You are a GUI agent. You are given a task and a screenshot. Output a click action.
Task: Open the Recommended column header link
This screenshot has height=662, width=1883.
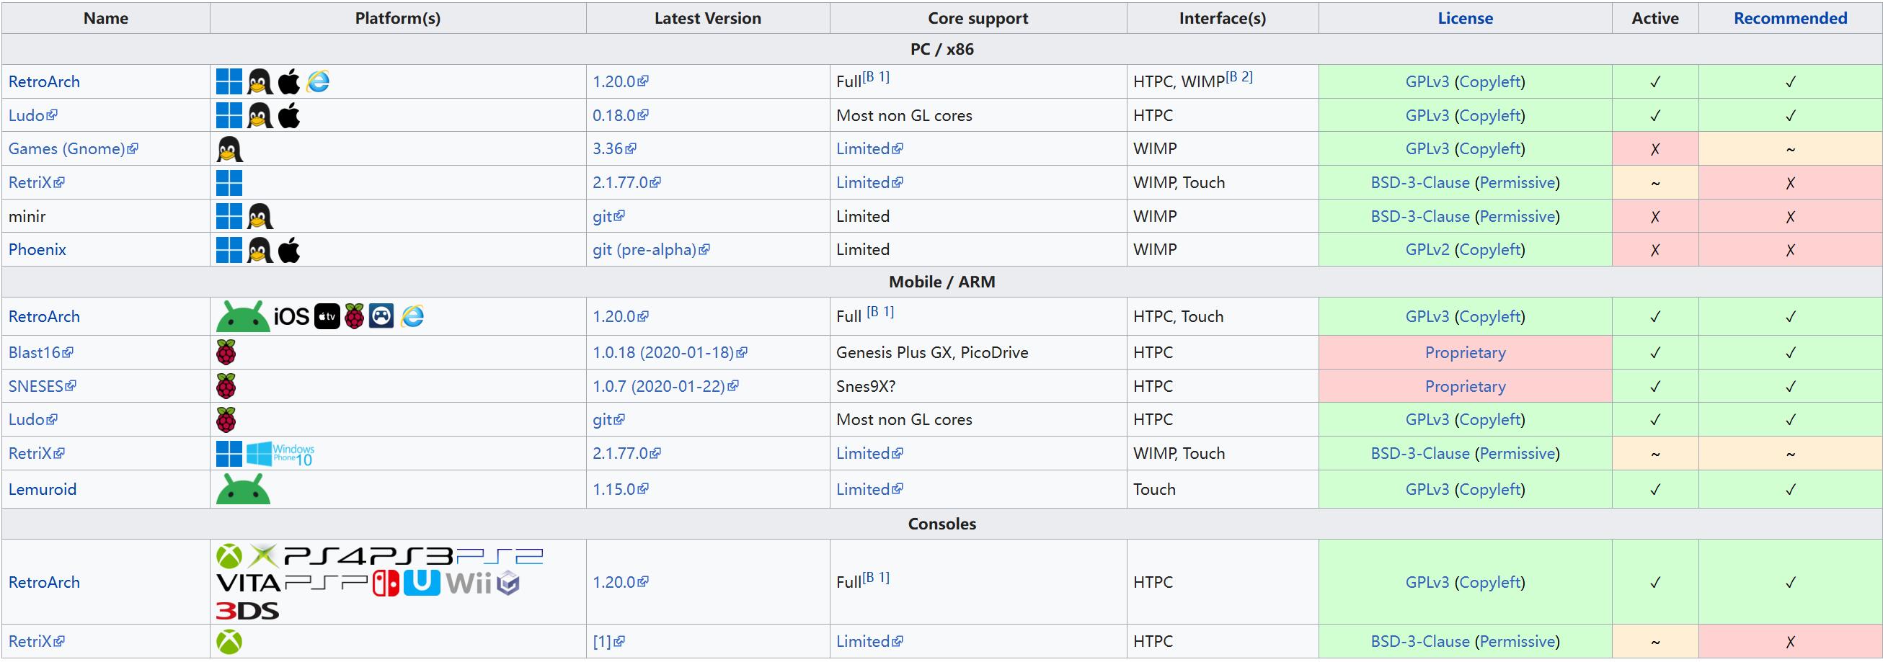[1790, 18]
